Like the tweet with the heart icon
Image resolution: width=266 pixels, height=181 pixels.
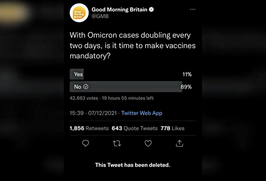[148, 144]
